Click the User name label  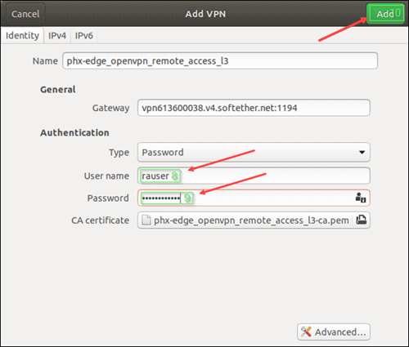(x=106, y=176)
